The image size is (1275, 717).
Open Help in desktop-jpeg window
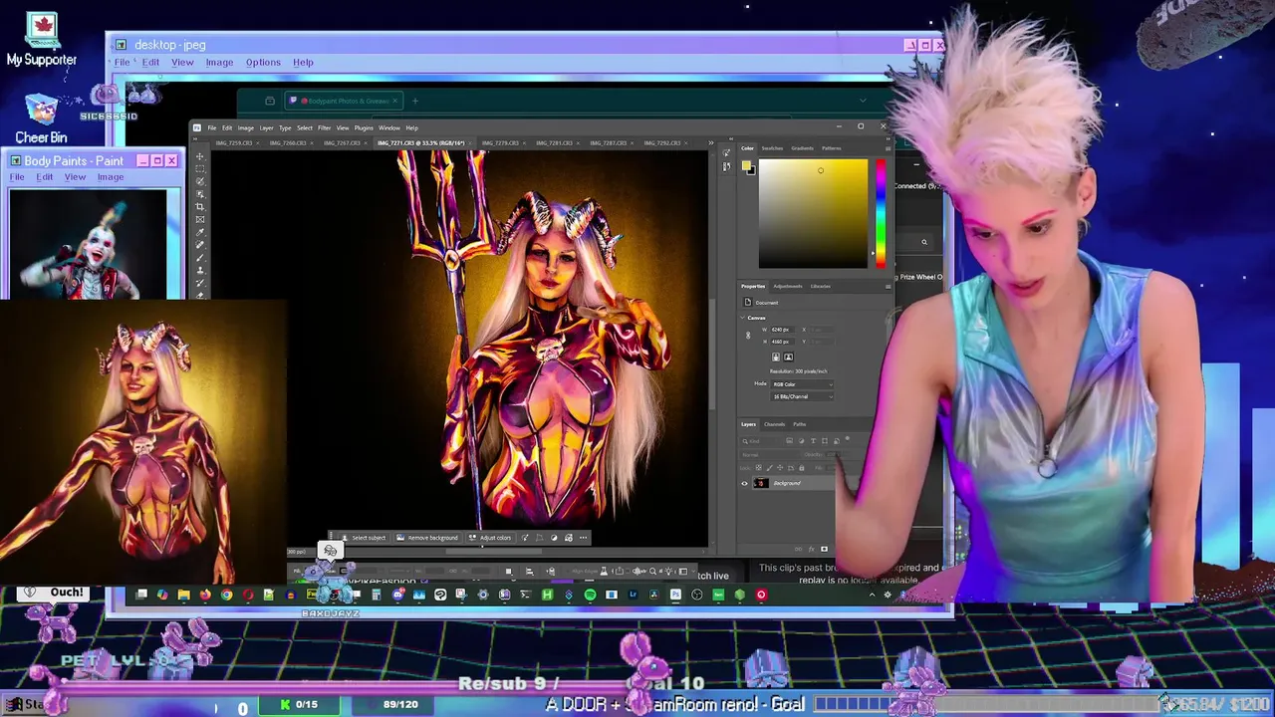303,62
